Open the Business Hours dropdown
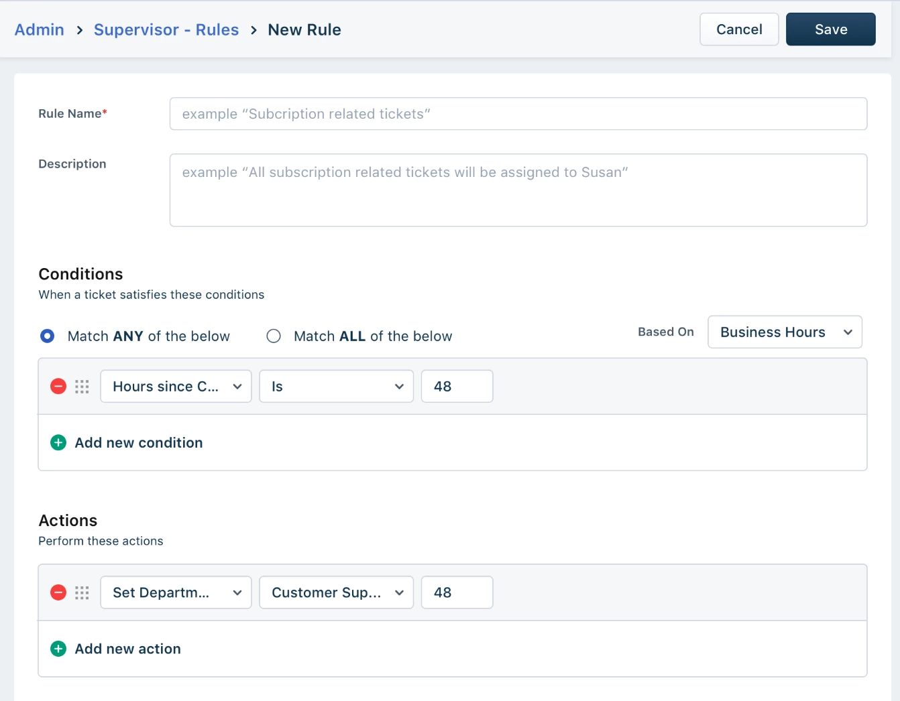Screen dimensions: 900x701 click(785, 332)
